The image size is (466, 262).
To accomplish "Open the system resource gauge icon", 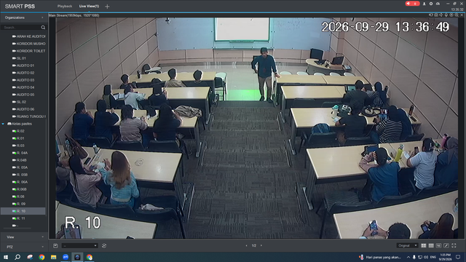I will coord(438,4).
